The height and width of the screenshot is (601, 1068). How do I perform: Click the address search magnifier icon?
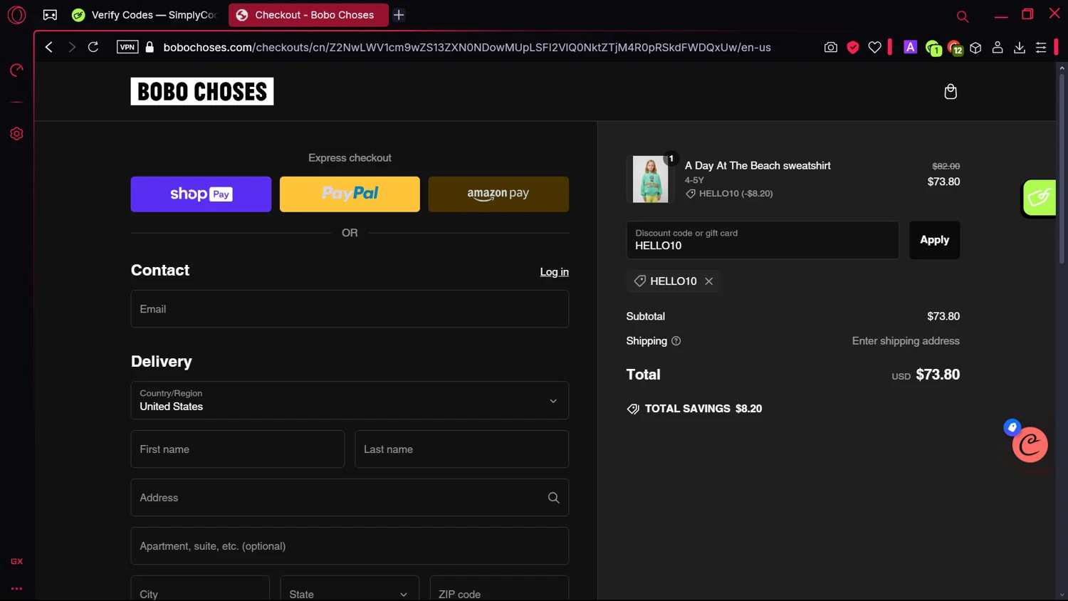tap(553, 498)
